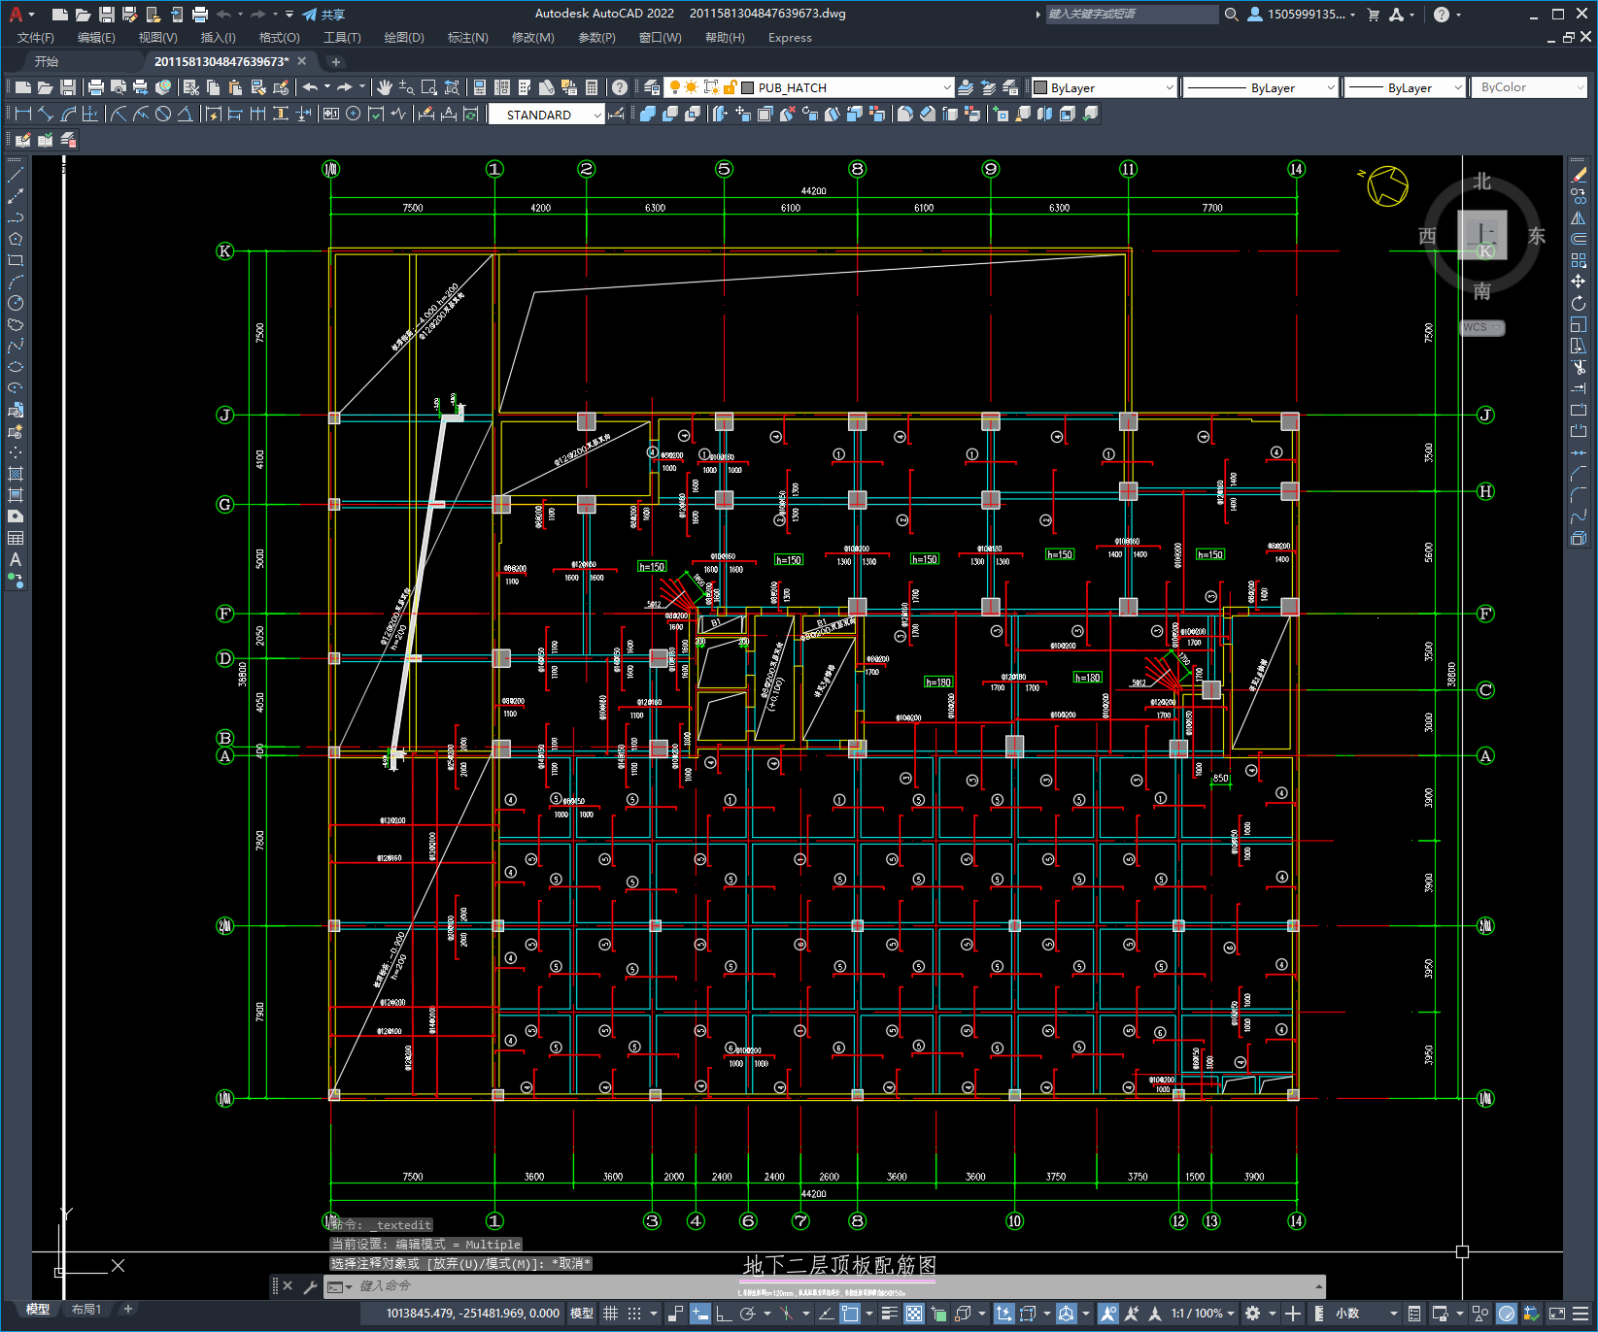Image resolution: width=1598 pixels, height=1332 pixels.
Task: Click the Share paper-plane icon
Action: click(310, 15)
